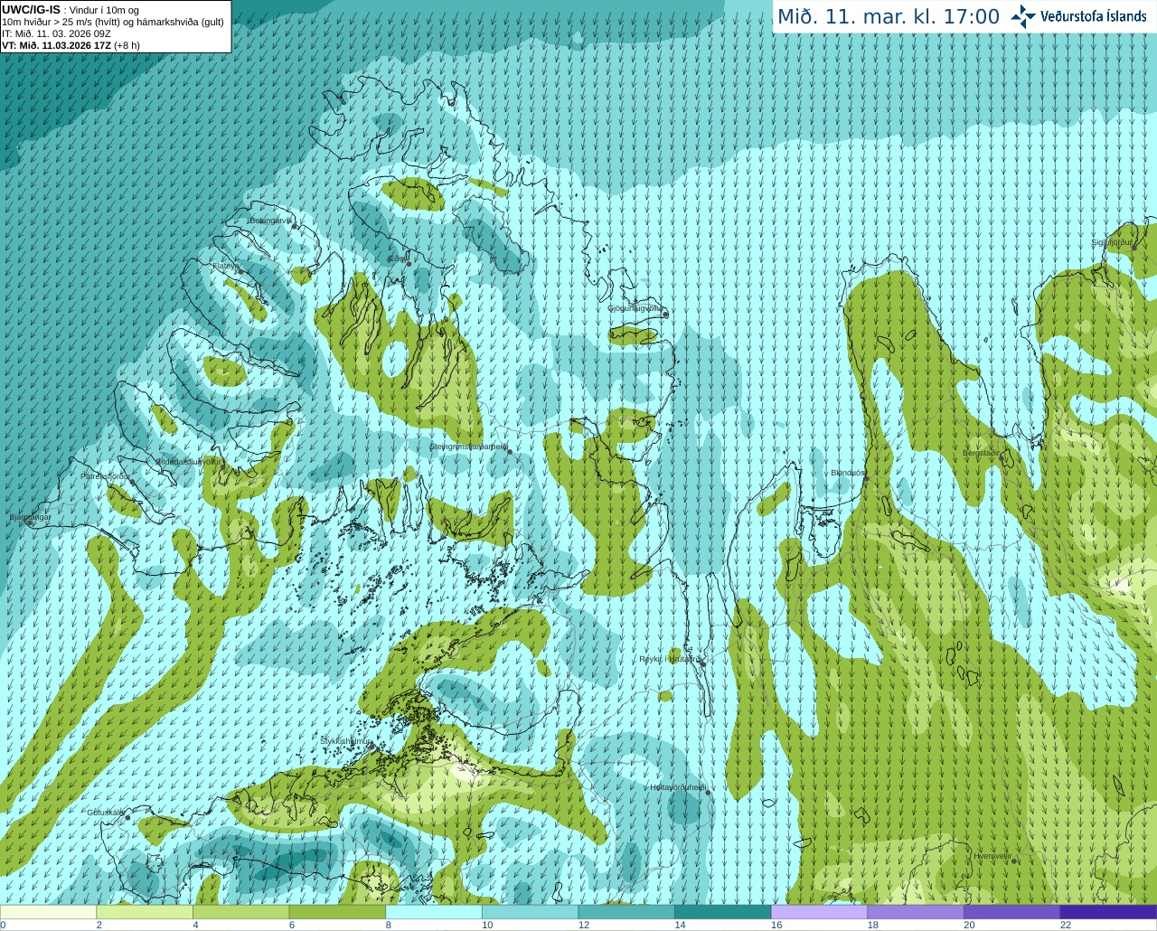The height and width of the screenshot is (931, 1157).
Task: Click the 'Veðurstofa Íslands' wordmark text
Action: coord(1094,16)
